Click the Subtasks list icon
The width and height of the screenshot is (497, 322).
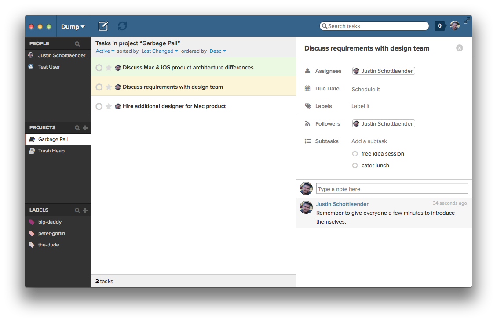tap(307, 141)
